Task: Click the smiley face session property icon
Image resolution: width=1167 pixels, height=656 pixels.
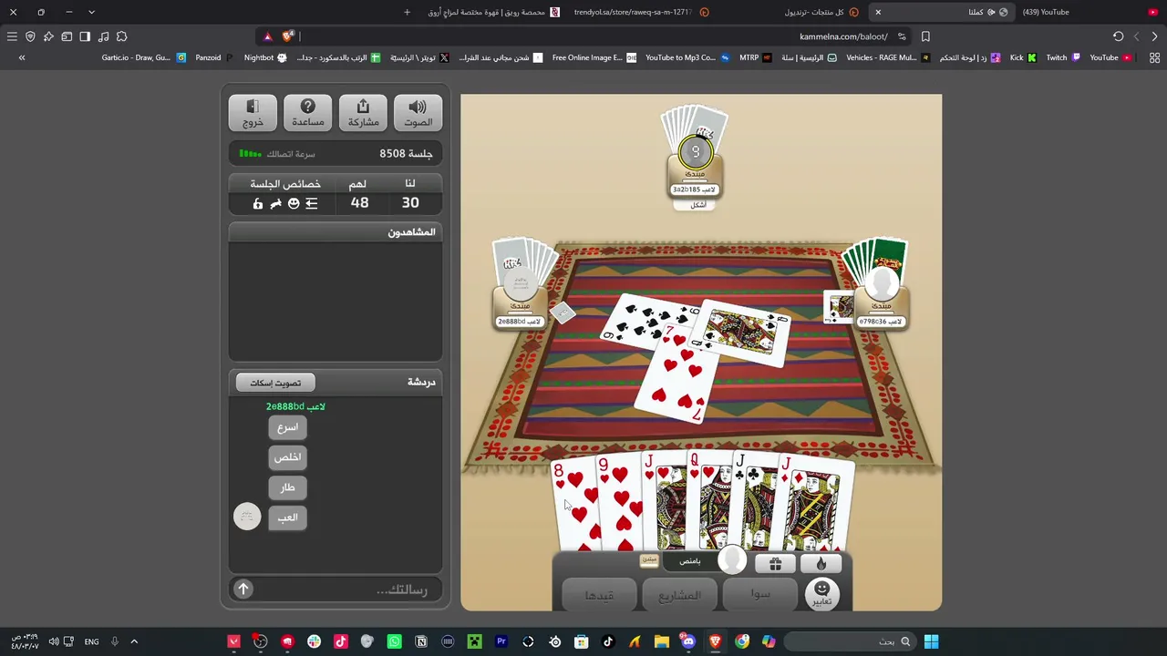Action: pos(294,204)
